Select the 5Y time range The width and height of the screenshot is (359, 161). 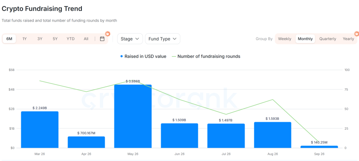pyautogui.click(x=55, y=39)
